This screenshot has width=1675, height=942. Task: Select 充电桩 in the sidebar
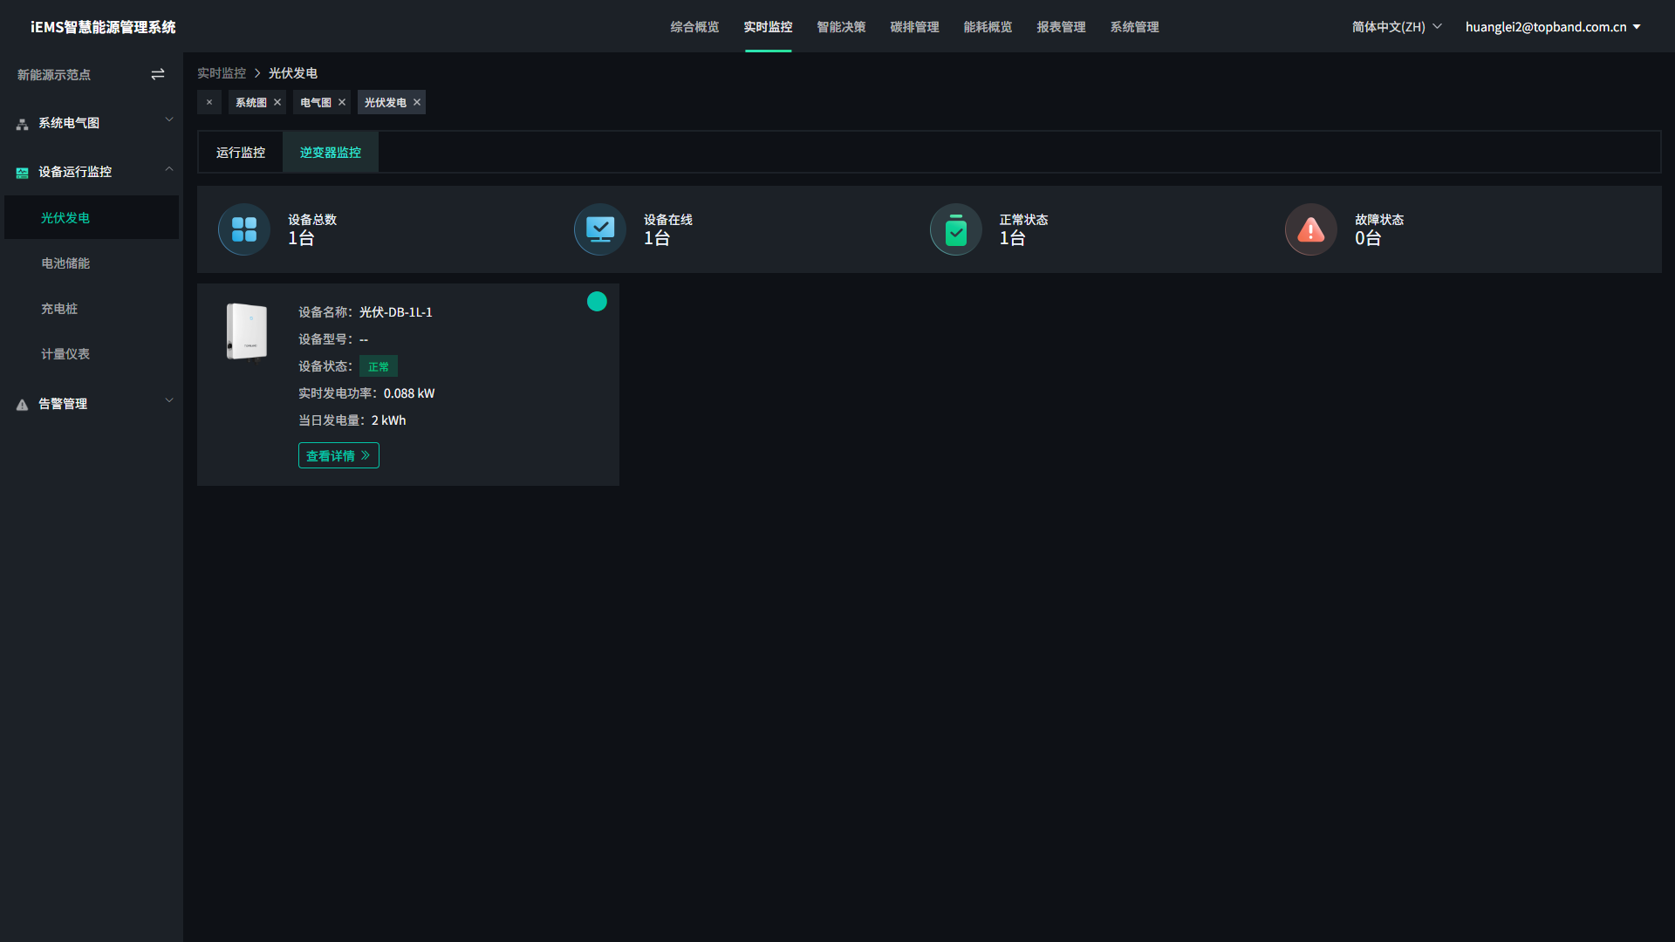coord(92,309)
